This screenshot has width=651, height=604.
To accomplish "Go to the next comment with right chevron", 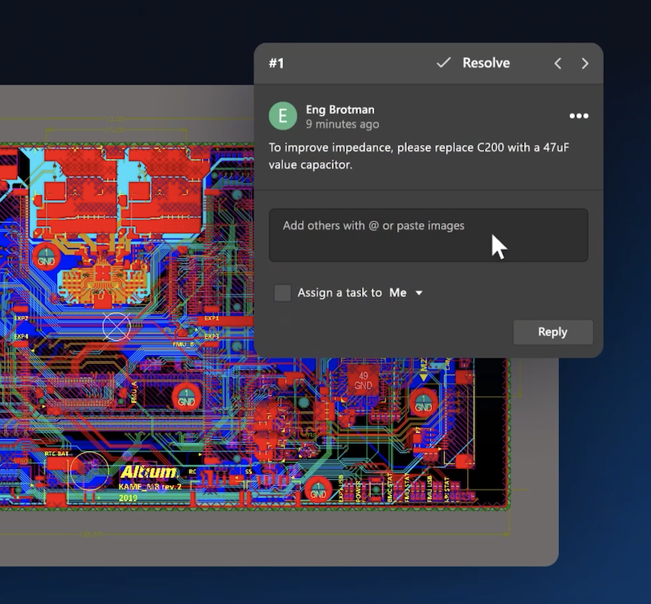I will pos(584,63).
